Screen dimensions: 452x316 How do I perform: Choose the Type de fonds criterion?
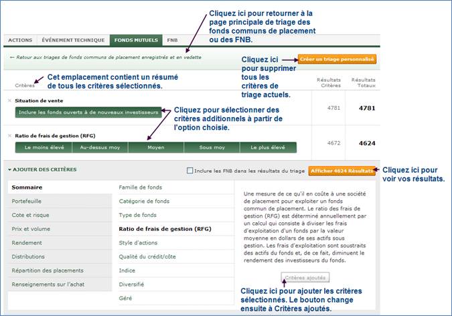pos(176,215)
